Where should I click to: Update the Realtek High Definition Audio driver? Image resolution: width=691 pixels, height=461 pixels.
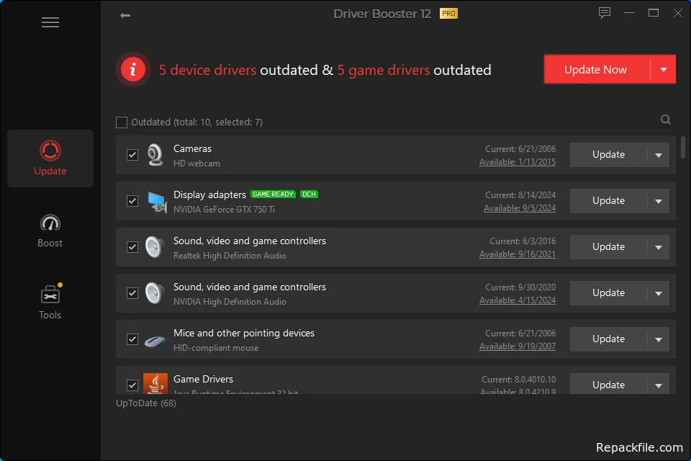[x=608, y=247]
